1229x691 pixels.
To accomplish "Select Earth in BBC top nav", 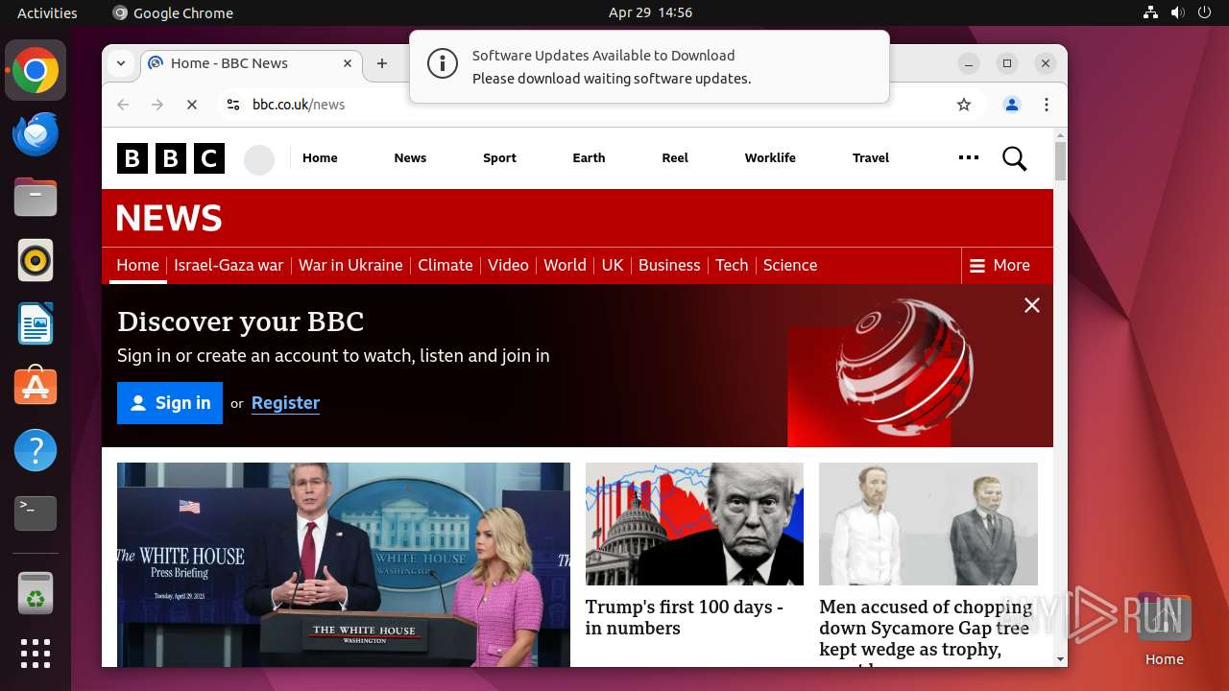I will coord(589,158).
